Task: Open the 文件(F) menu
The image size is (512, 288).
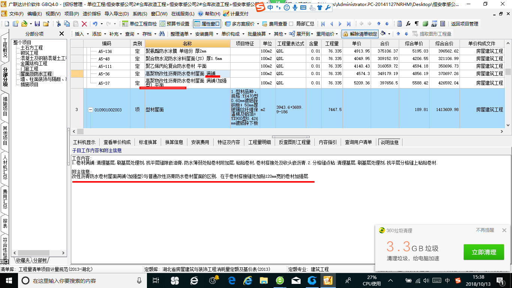Action: (16, 14)
